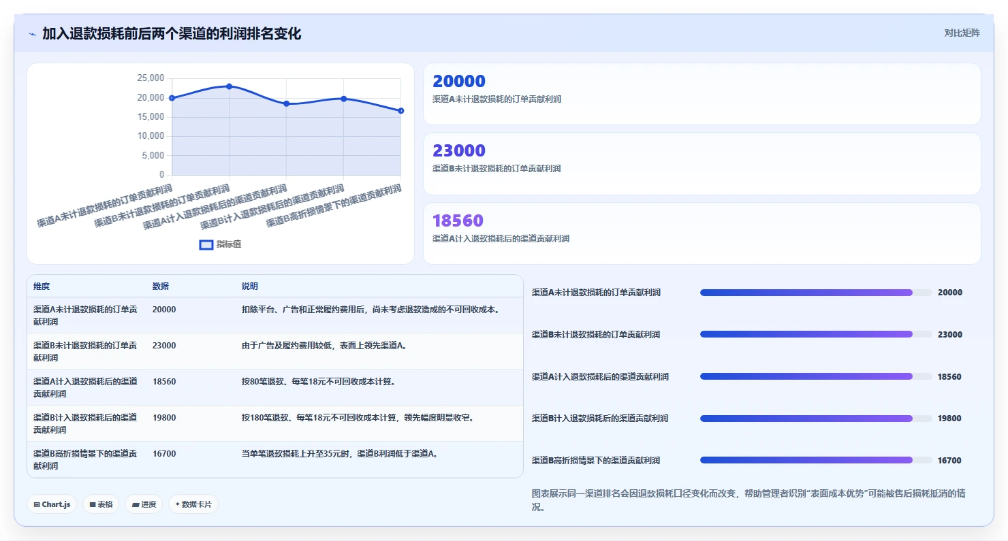Click the 18560 value in the third data card

(x=458, y=221)
